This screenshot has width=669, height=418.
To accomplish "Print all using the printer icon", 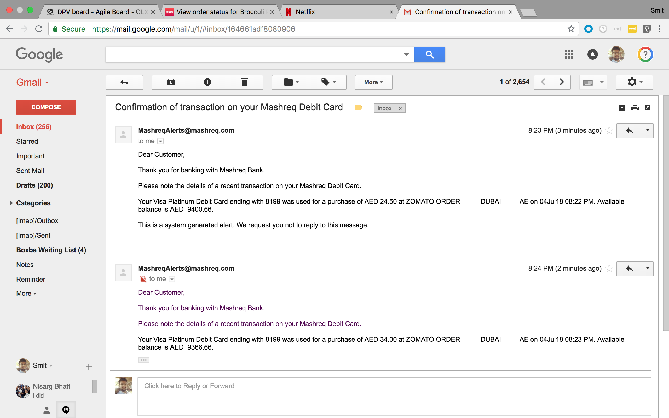I will point(635,108).
